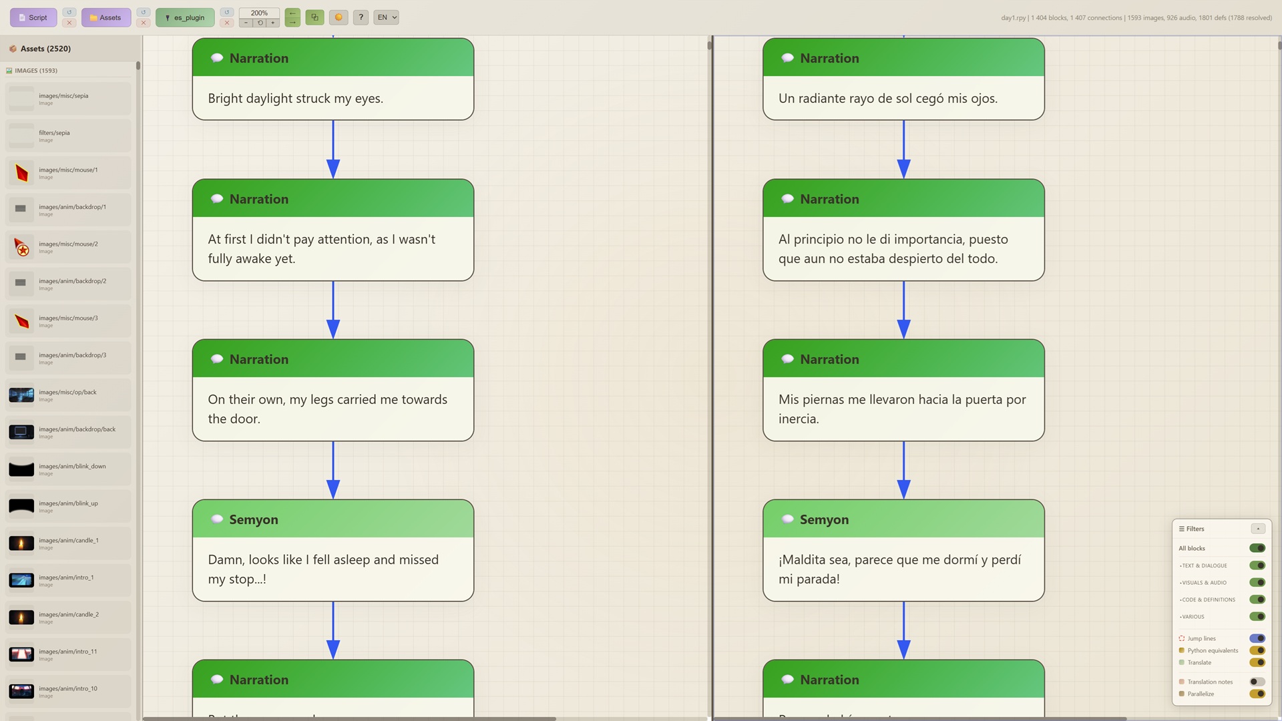Reset zoom with the circular arrow icon

260,23
